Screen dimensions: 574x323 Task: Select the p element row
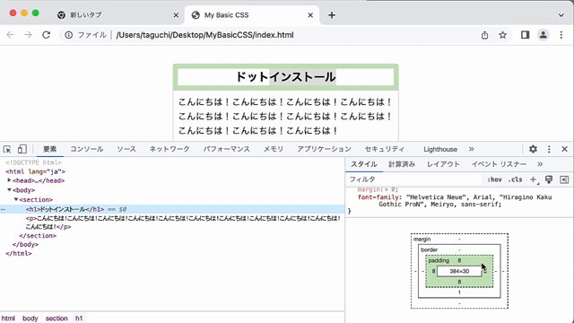(183, 223)
